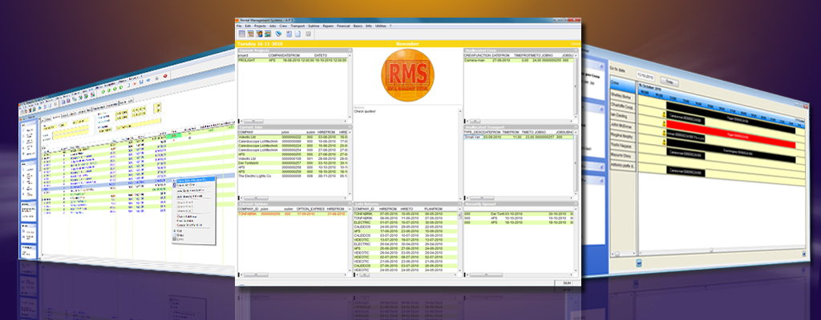
Task: Click the fourth striped-list icon in the RMS toolbar
Action: pyautogui.click(x=268, y=34)
